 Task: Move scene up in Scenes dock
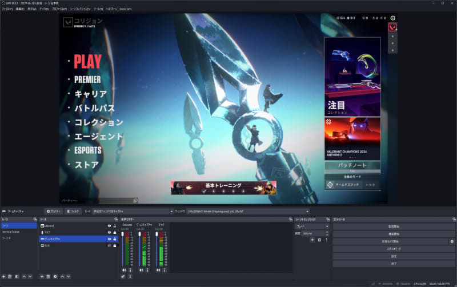click(x=24, y=277)
